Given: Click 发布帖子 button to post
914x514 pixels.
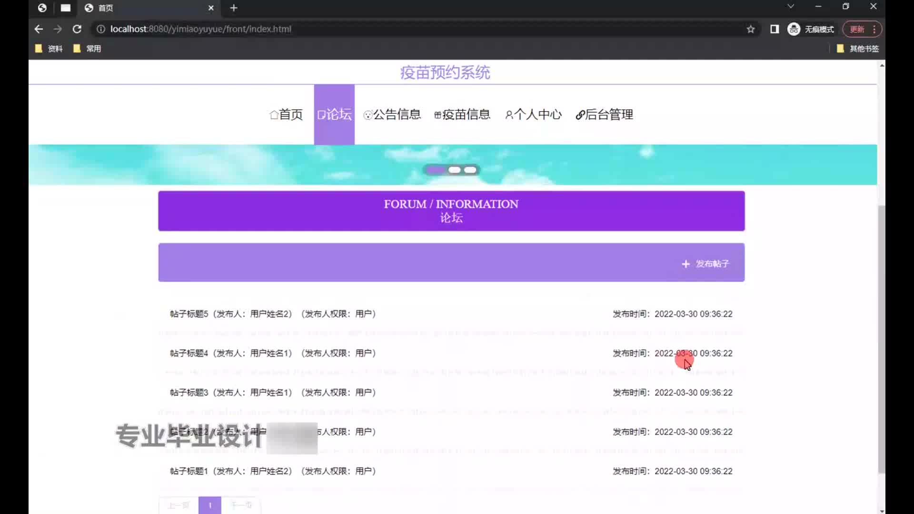Looking at the screenshot, I should [705, 264].
